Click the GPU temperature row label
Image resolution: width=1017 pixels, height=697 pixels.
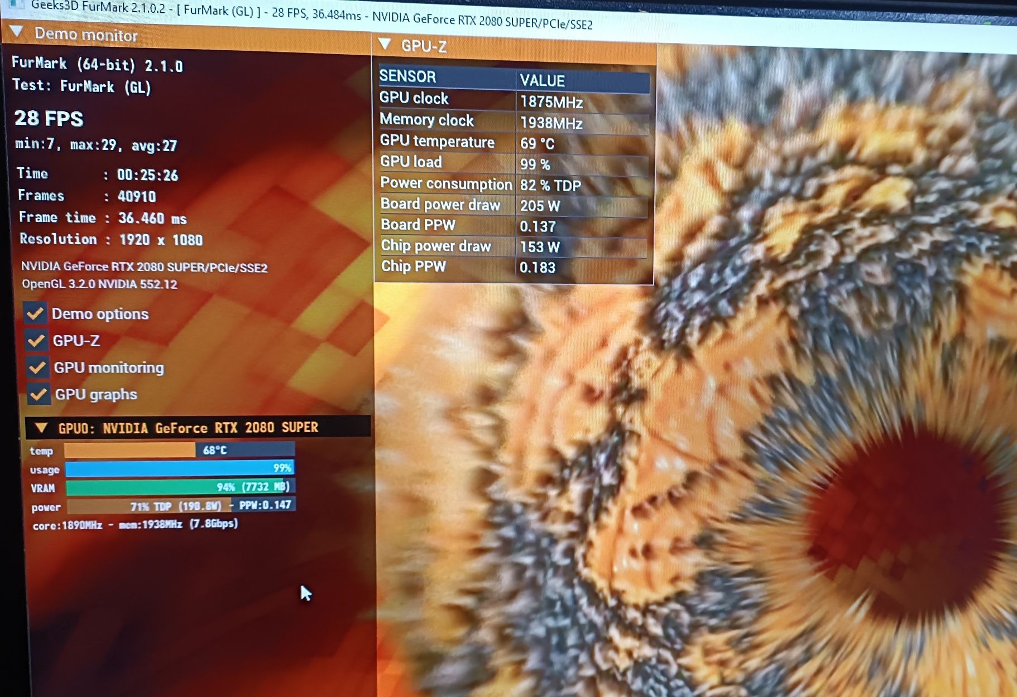pos(438,142)
